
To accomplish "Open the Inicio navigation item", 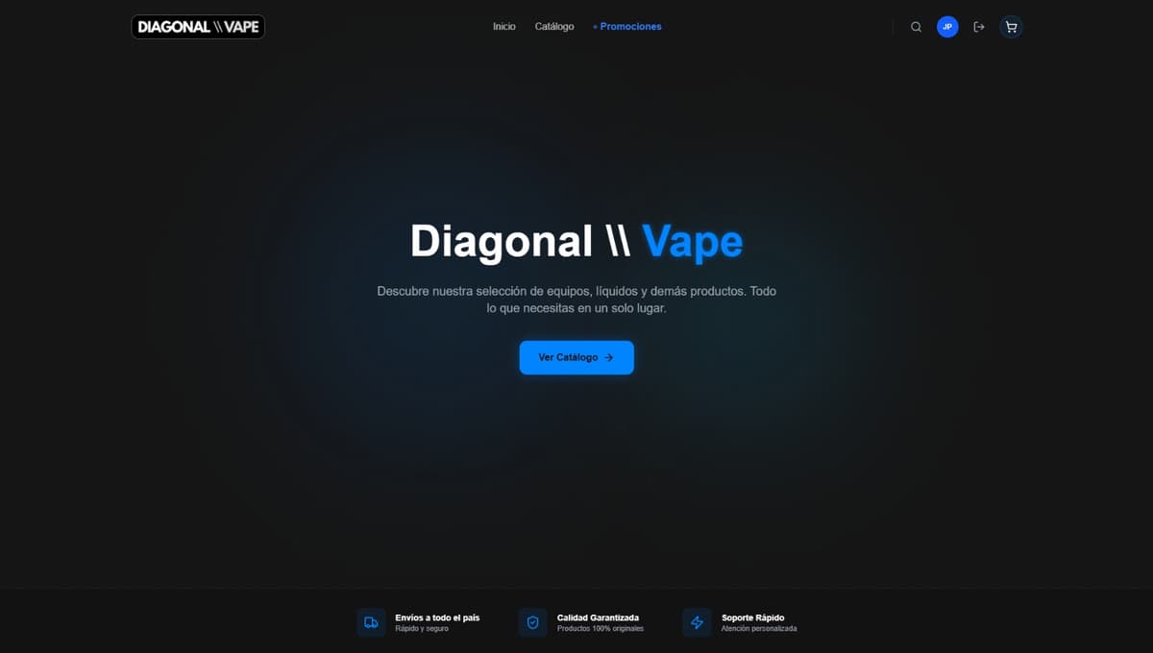I will [x=503, y=26].
